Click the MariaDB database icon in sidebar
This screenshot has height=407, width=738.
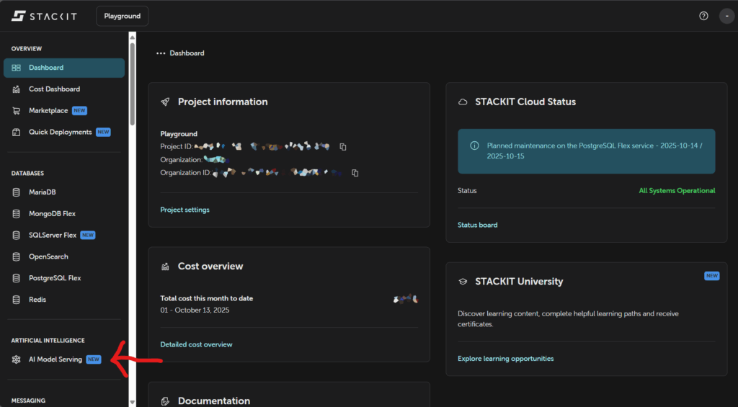pyautogui.click(x=16, y=192)
